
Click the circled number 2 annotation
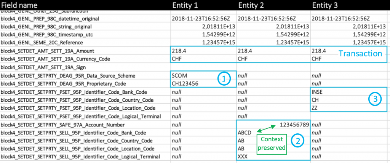(297, 141)
